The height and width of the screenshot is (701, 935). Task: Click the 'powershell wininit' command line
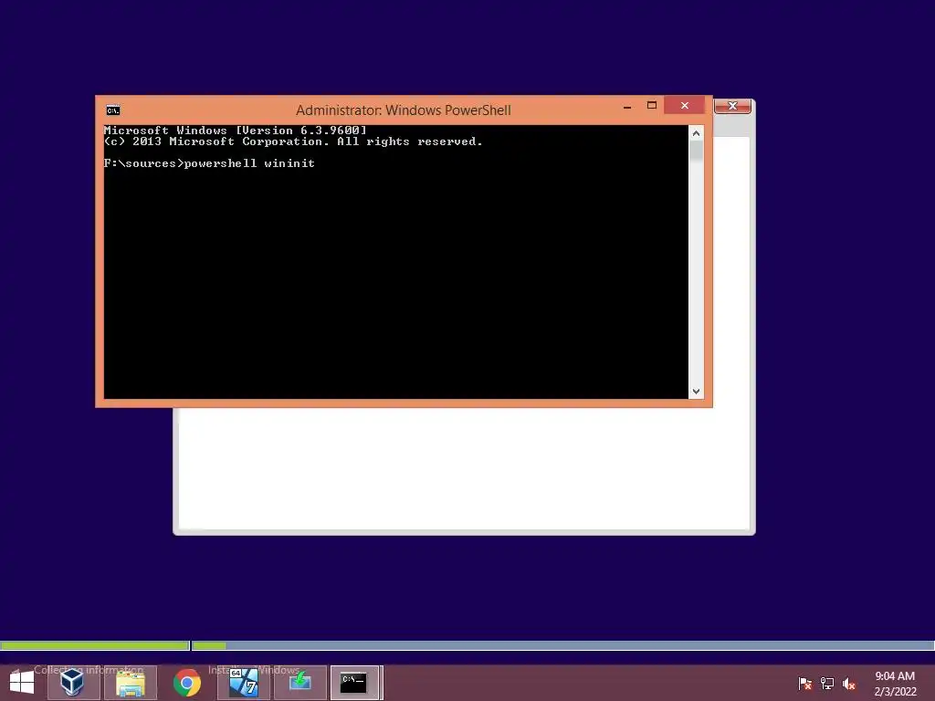pyautogui.click(x=209, y=163)
